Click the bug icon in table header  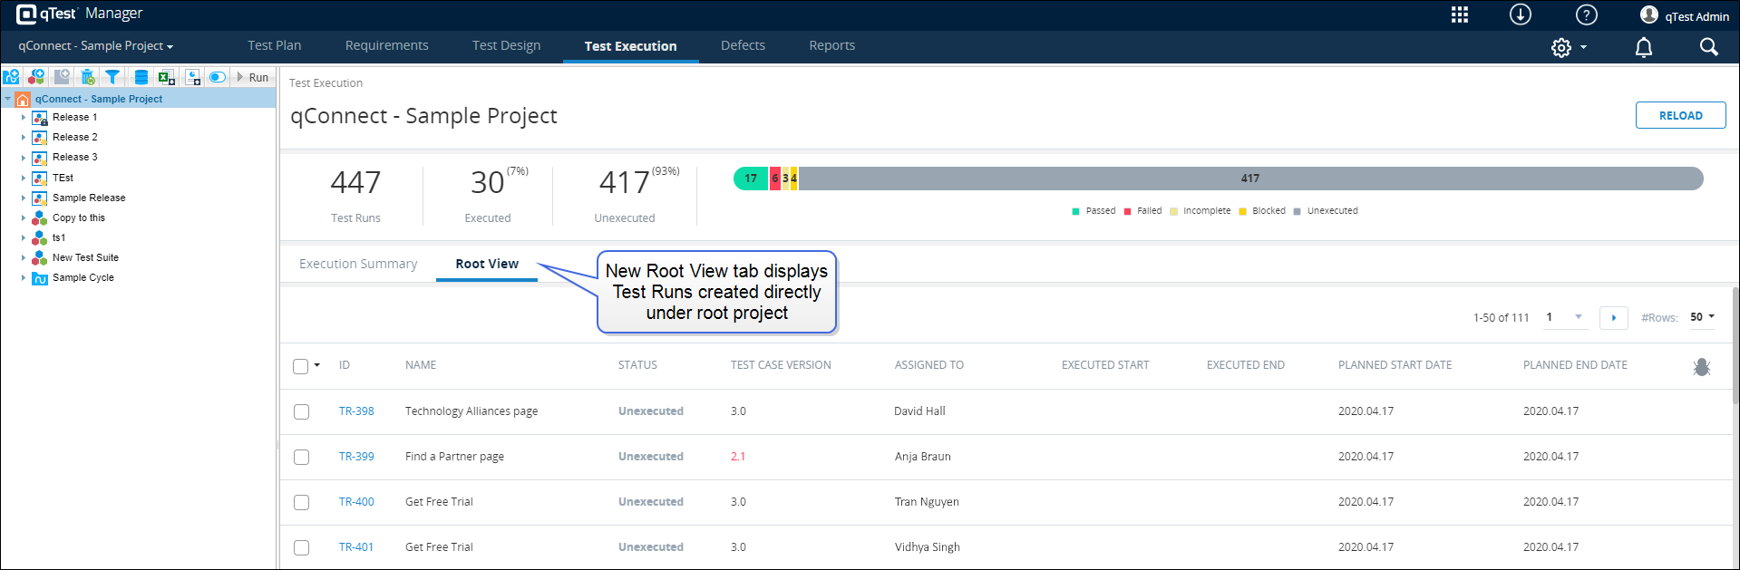1701,366
